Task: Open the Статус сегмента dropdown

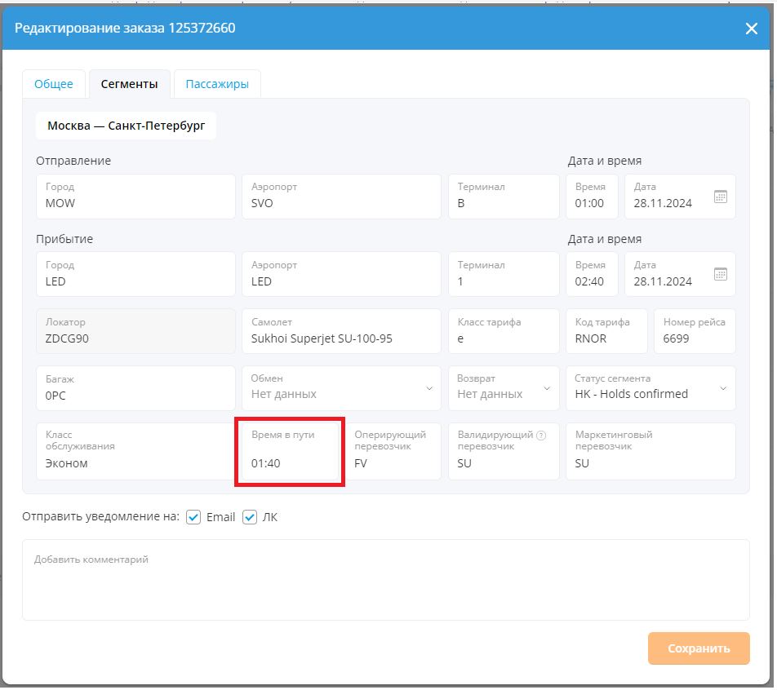Action: pyautogui.click(x=650, y=388)
